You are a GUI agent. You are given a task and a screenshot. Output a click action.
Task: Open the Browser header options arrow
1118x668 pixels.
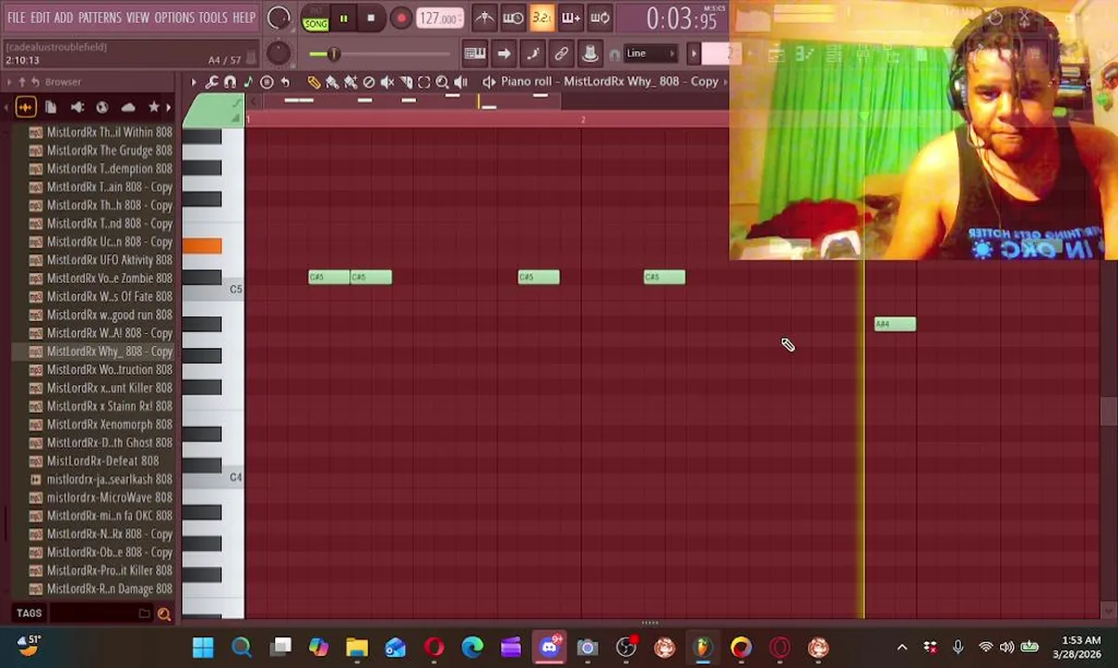point(9,82)
